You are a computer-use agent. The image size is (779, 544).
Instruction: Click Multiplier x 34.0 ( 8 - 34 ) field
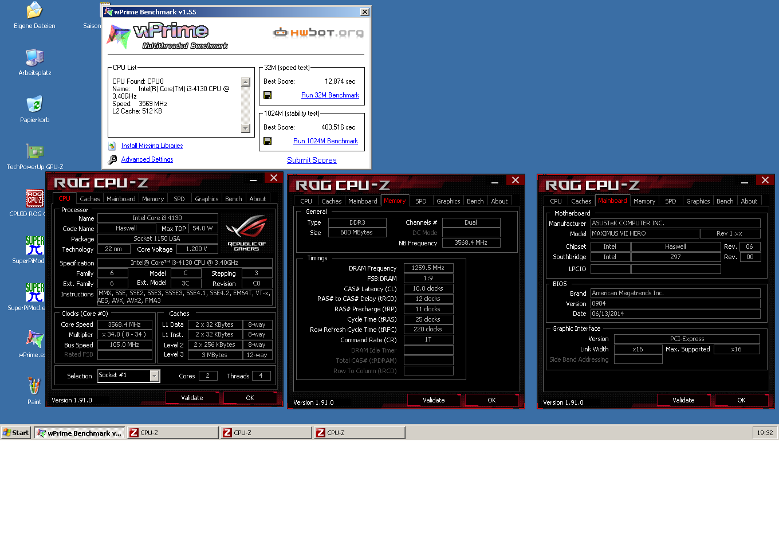tap(125, 335)
